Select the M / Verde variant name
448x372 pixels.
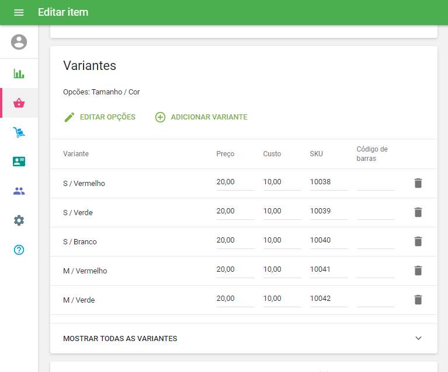pos(79,300)
